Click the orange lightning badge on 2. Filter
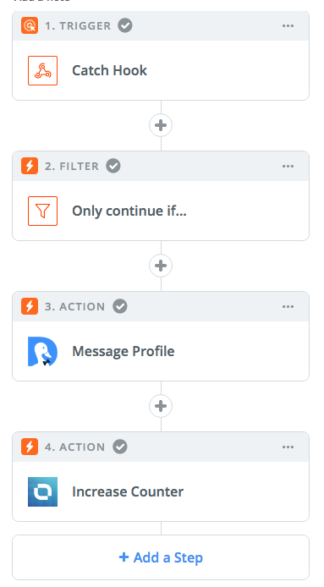 pyautogui.click(x=30, y=167)
